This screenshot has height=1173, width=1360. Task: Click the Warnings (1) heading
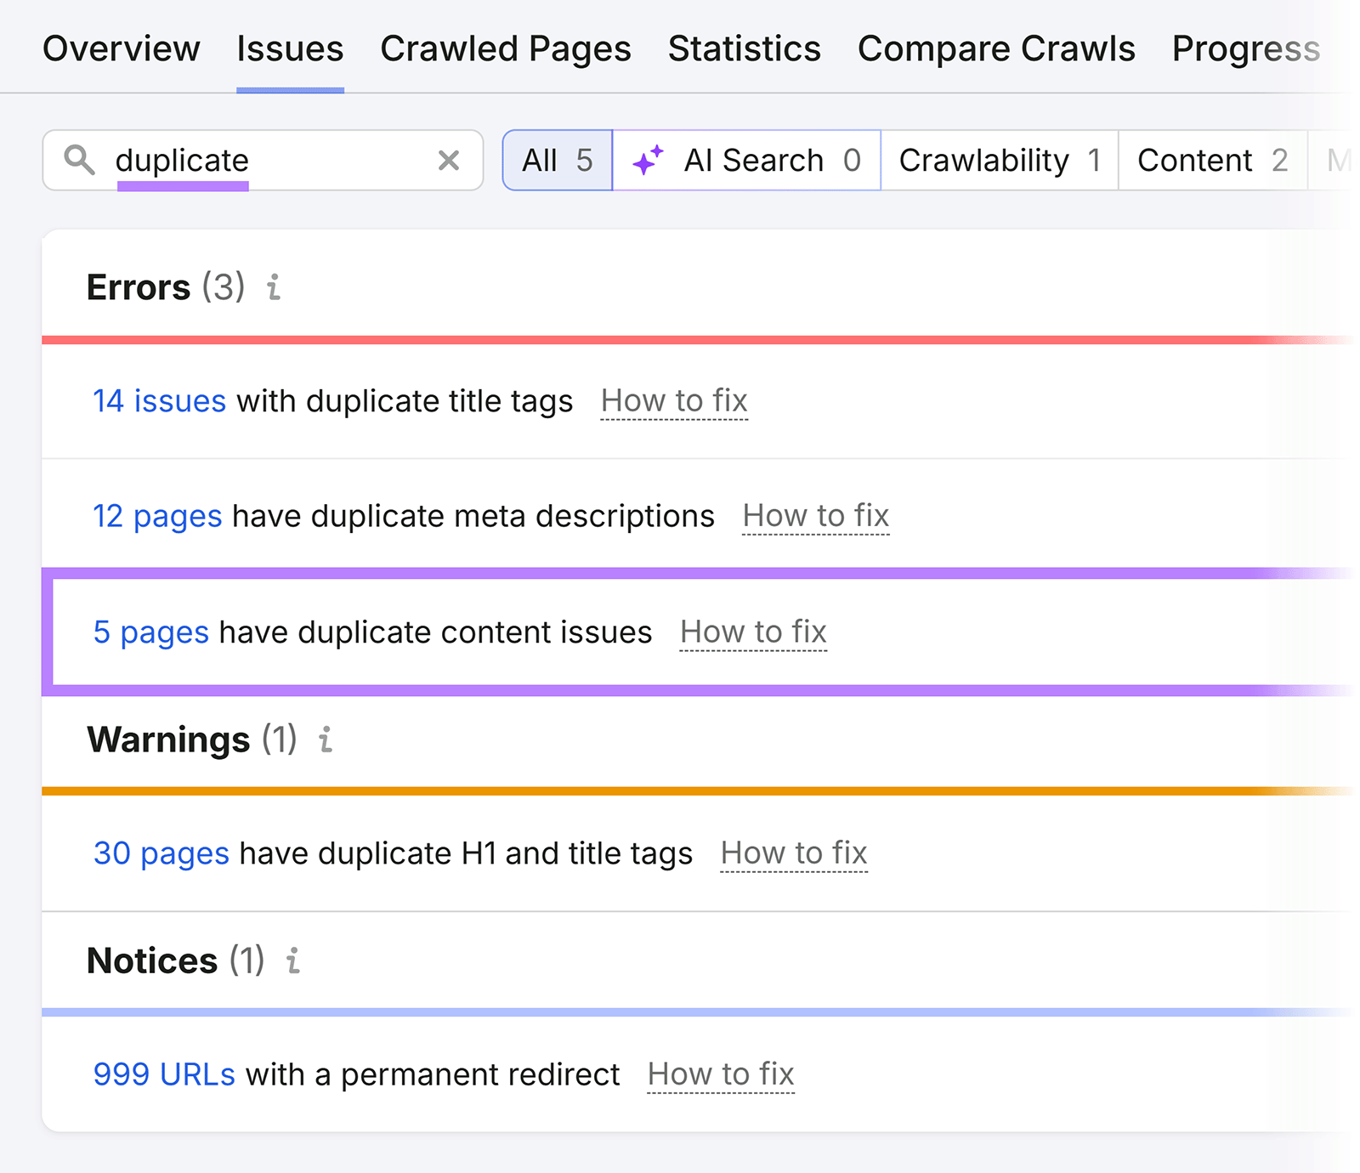pyautogui.click(x=192, y=739)
